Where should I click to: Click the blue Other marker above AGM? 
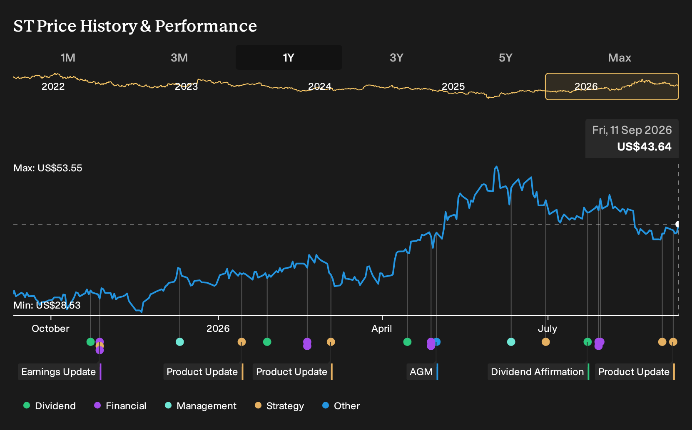pos(437,342)
